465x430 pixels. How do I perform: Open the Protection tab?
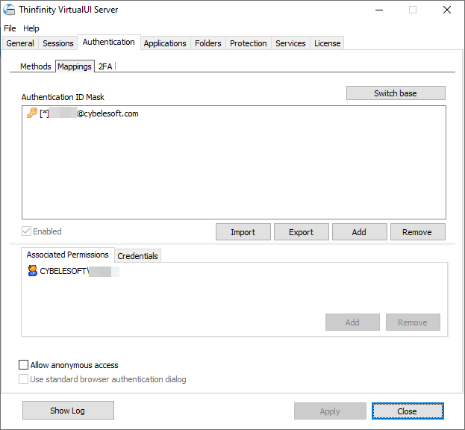tap(249, 43)
